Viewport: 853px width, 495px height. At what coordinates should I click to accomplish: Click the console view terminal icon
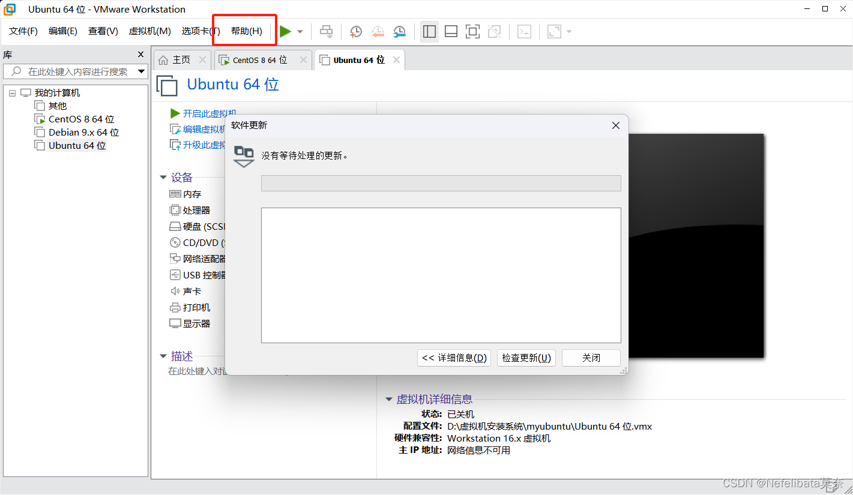pos(524,31)
